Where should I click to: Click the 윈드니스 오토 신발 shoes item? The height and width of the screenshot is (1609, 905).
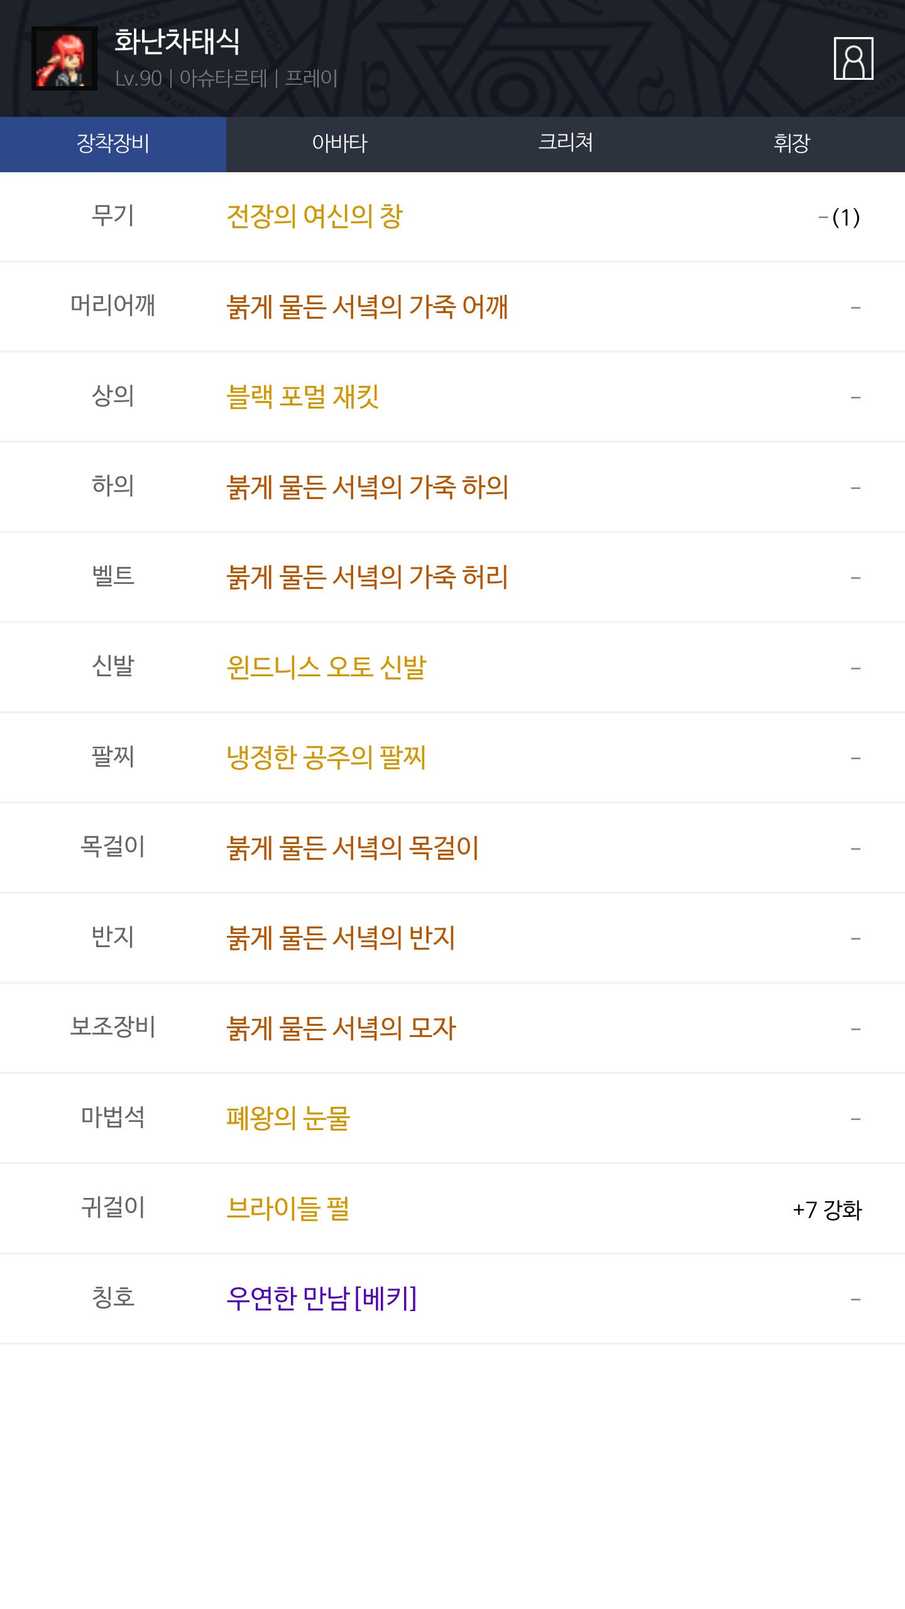(x=326, y=667)
